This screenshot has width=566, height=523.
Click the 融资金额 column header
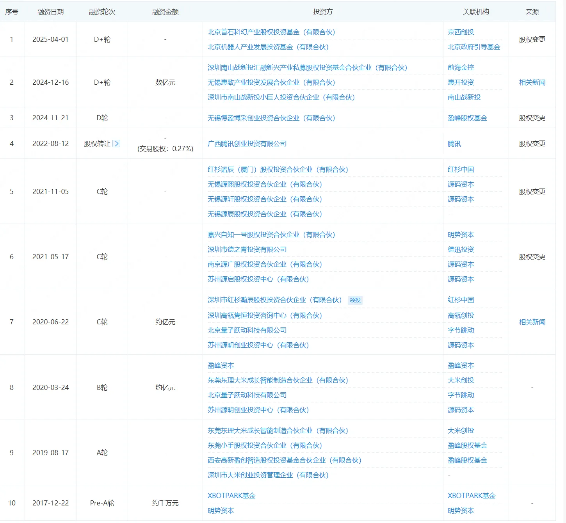tap(166, 12)
